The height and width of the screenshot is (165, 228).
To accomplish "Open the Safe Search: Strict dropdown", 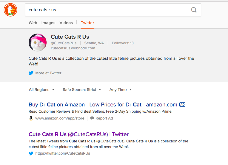I will click(82, 89).
